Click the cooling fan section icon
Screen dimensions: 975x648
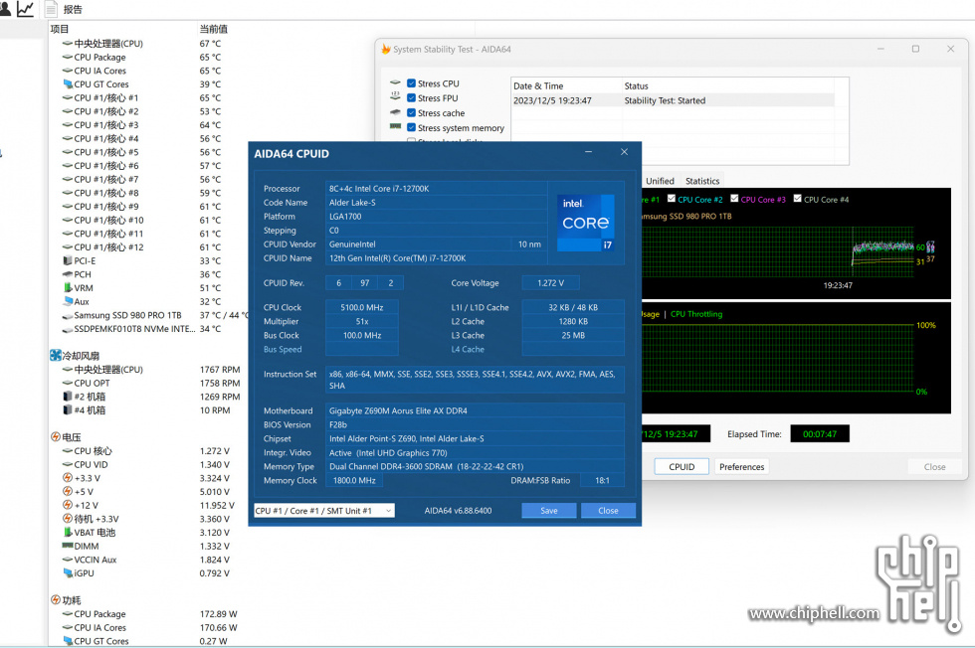tap(56, 356)
